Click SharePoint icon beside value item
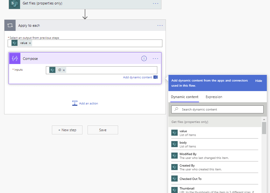 coord(174,133)
